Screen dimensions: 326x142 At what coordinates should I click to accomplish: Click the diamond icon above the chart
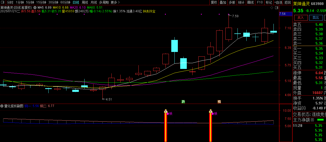click(x=272, y=8)
